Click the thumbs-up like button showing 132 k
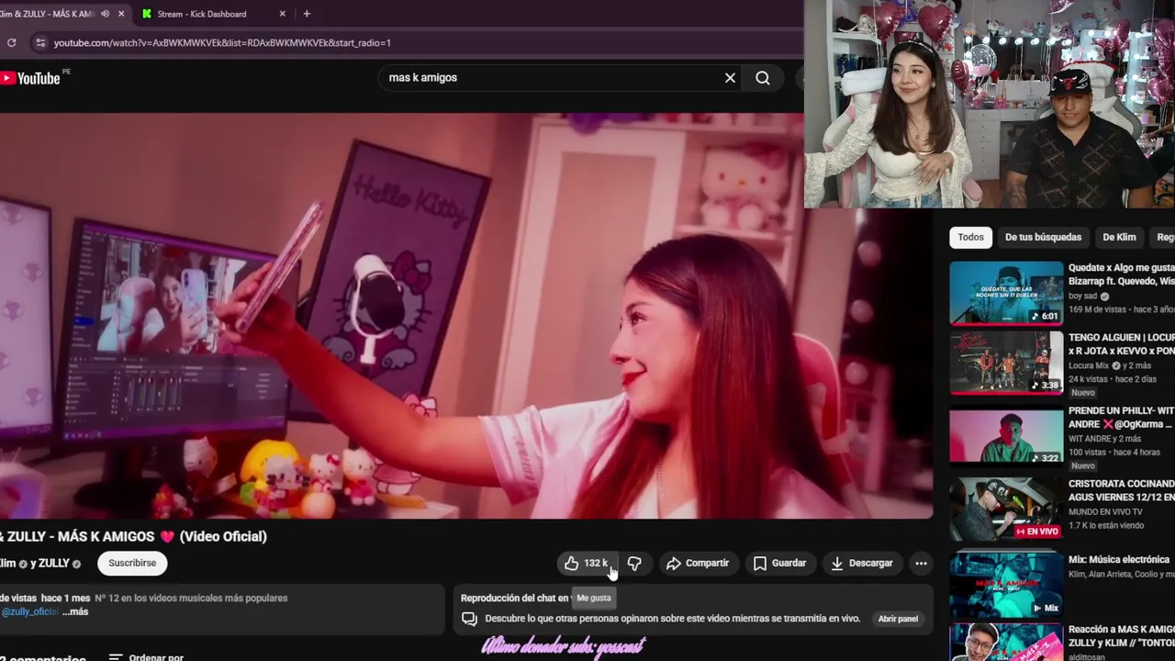The width and height of the screenshot is (1175, 661). pos(585,563)
